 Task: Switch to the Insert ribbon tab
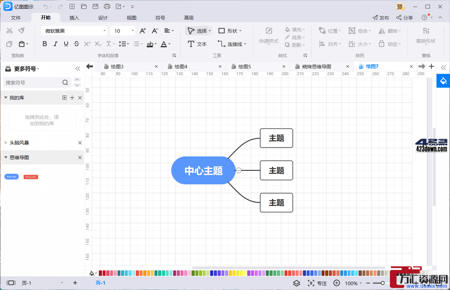pyautogui.click(x=74, y=18)
